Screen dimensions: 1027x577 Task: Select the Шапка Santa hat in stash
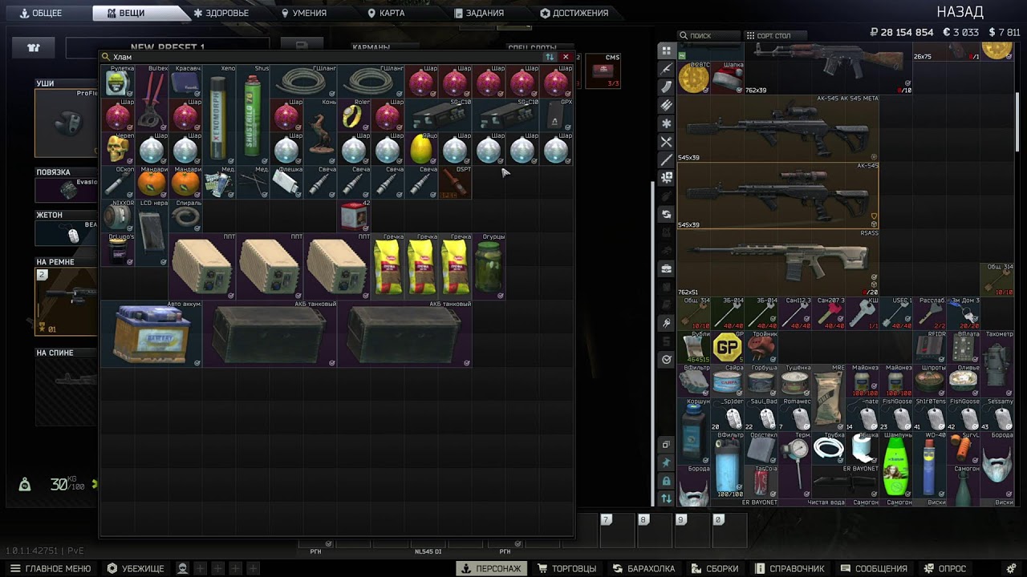point(728,78)
